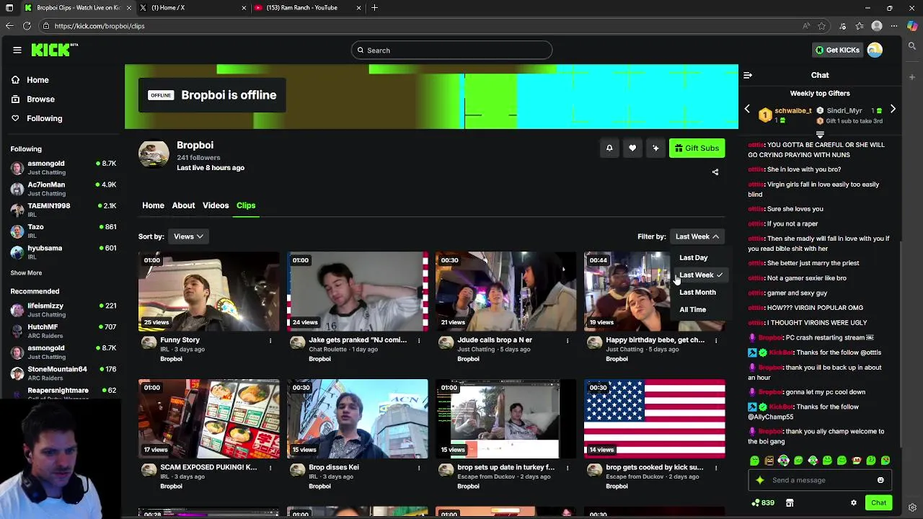This screenshot has width=923, height=519.
Task: Click Gift Subs button
Action: pyautogui.click(x=697, y=148)
